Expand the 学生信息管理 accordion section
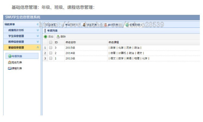 pos(22,36)
